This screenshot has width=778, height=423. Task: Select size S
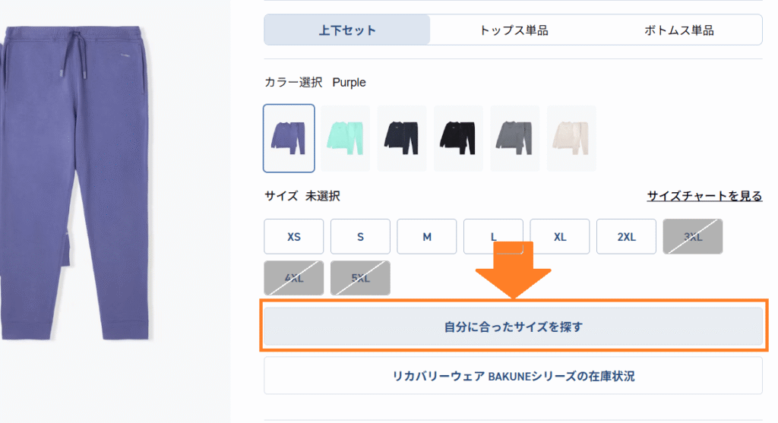coord(360,236)
